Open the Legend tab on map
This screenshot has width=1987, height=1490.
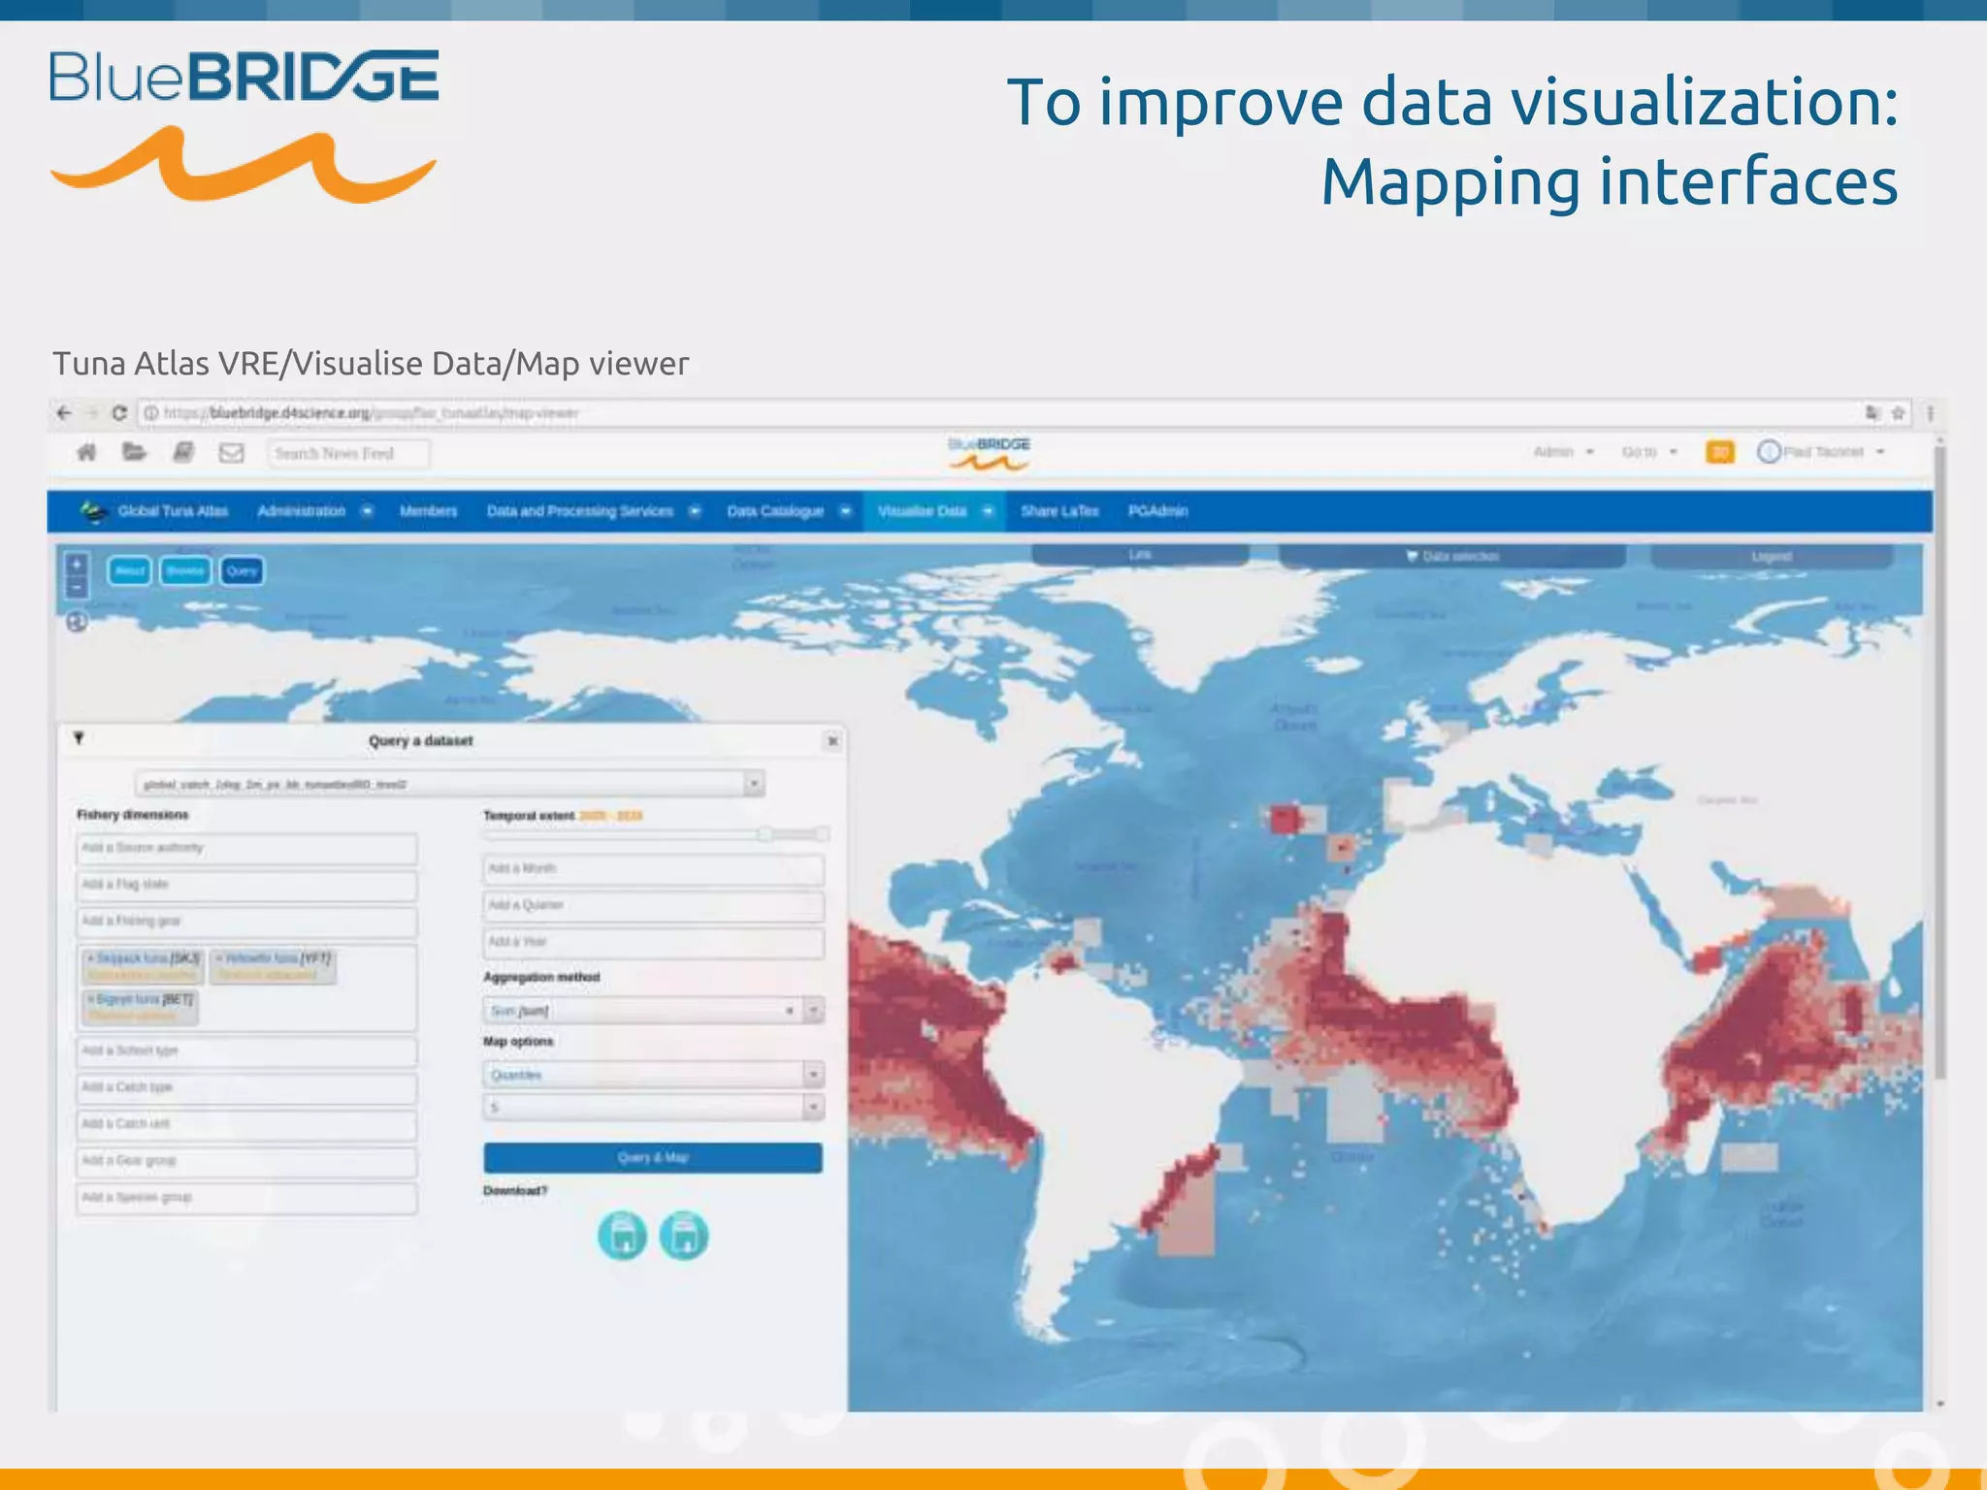click(1772, 556)
